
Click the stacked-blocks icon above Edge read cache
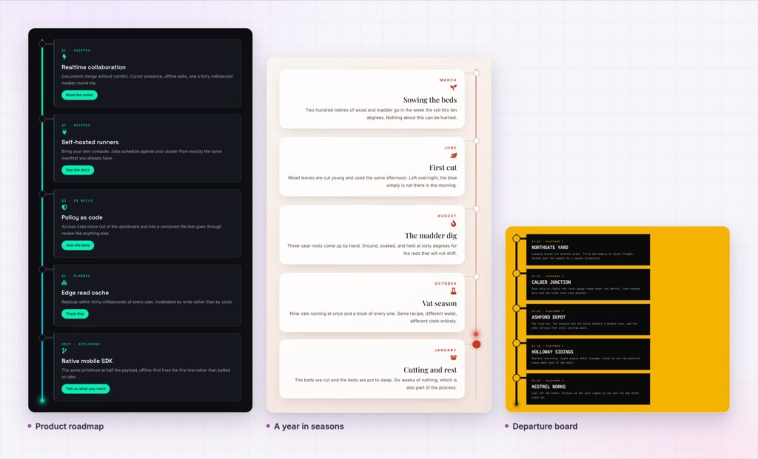click(x=64, y=282)
